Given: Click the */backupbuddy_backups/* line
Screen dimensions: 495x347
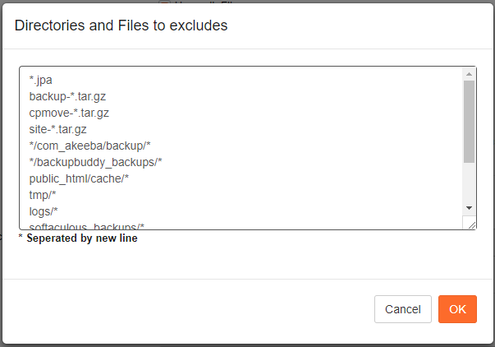Looking at the screenshot, I should [95, 162].
